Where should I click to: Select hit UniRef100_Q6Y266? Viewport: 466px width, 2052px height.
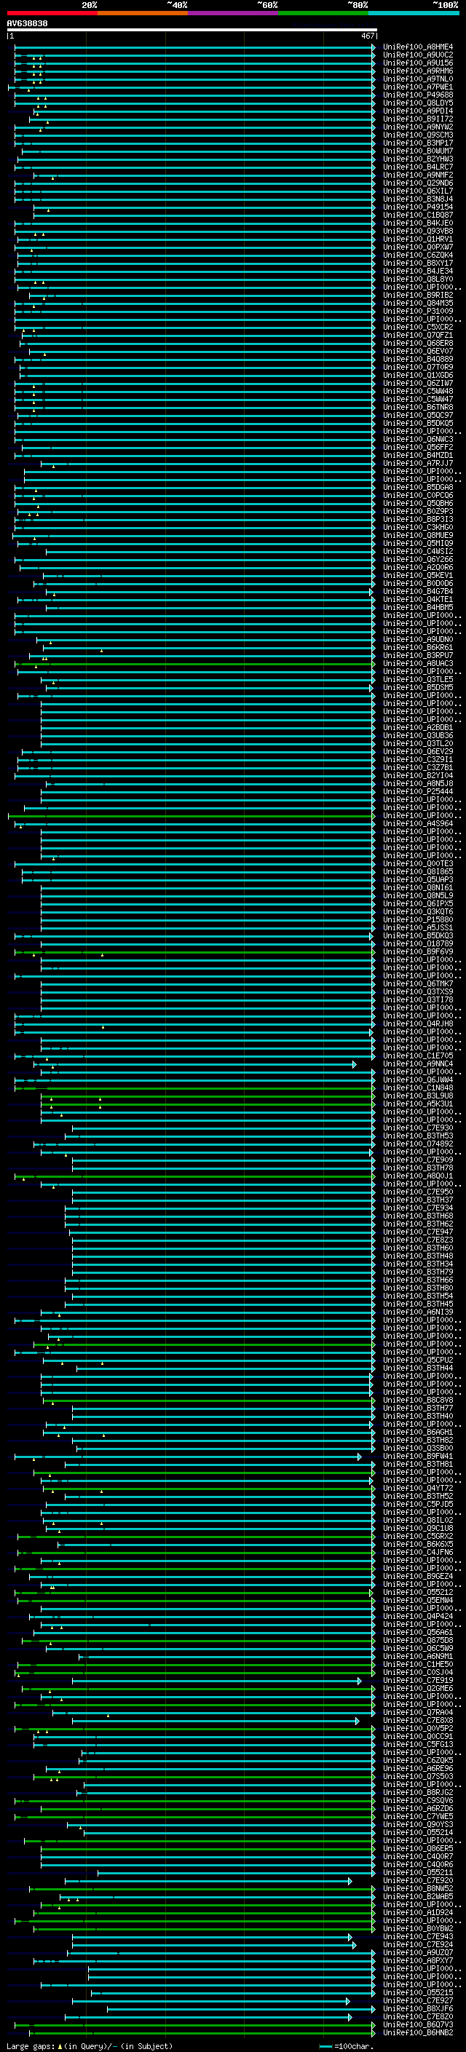click(x=417, y=559)
